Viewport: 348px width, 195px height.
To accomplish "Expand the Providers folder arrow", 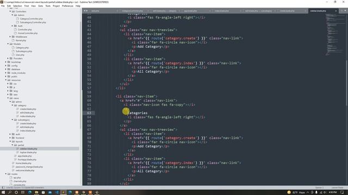I will click(x=8, y=58).
